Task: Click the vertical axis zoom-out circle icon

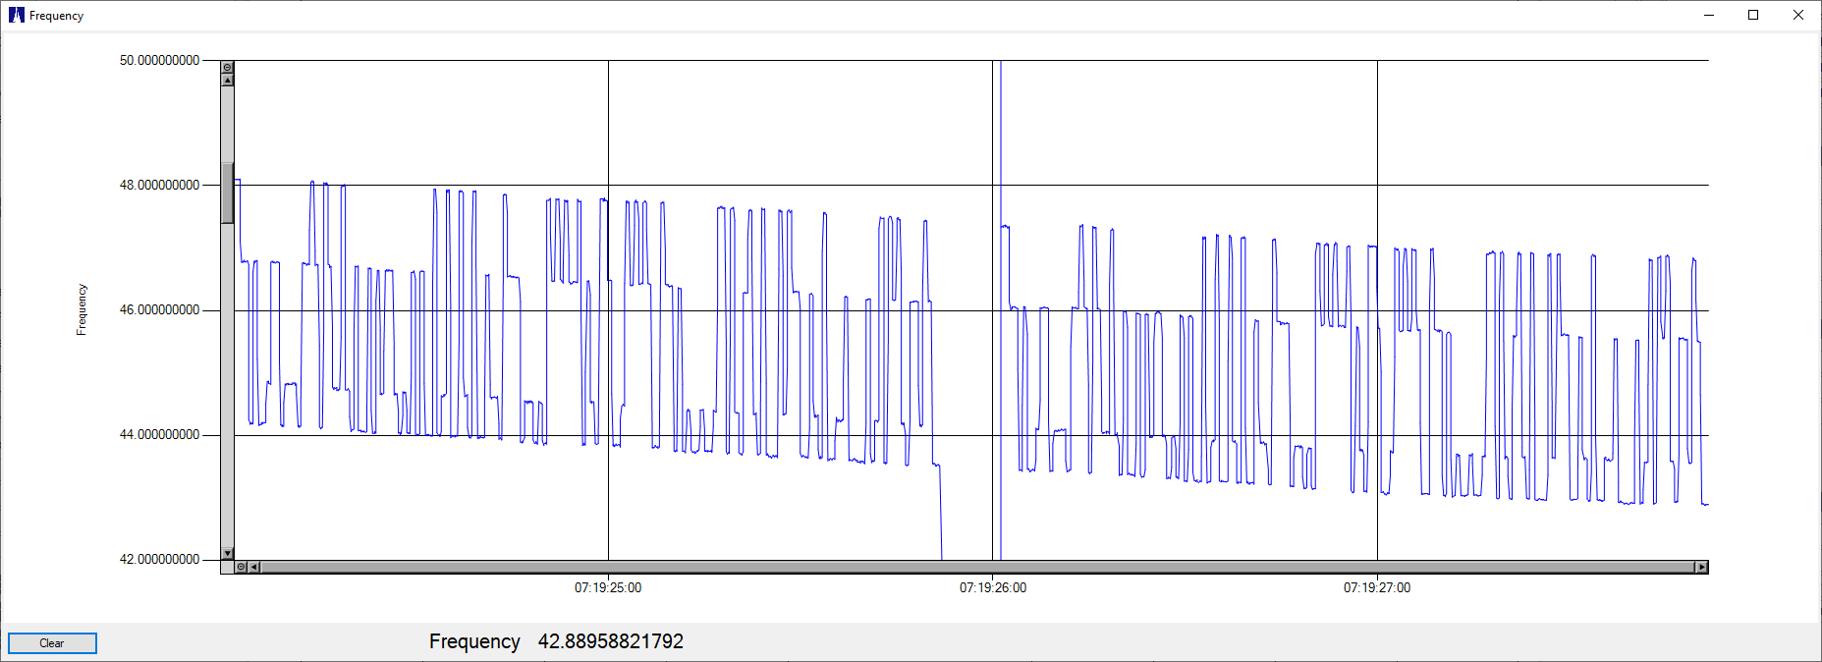Action: tap(227, 68)
